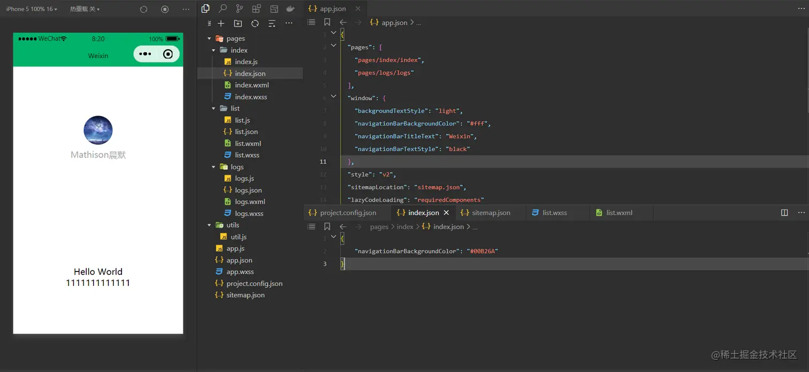Click bookmark icon in index.json editor

[x=327, y=227]
